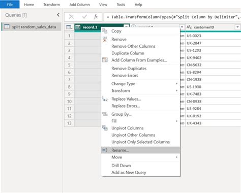Choose Remove from the context menu
The height and width of the screenshot is (193, 241).
pyautogui.click(x=140, y=39)
